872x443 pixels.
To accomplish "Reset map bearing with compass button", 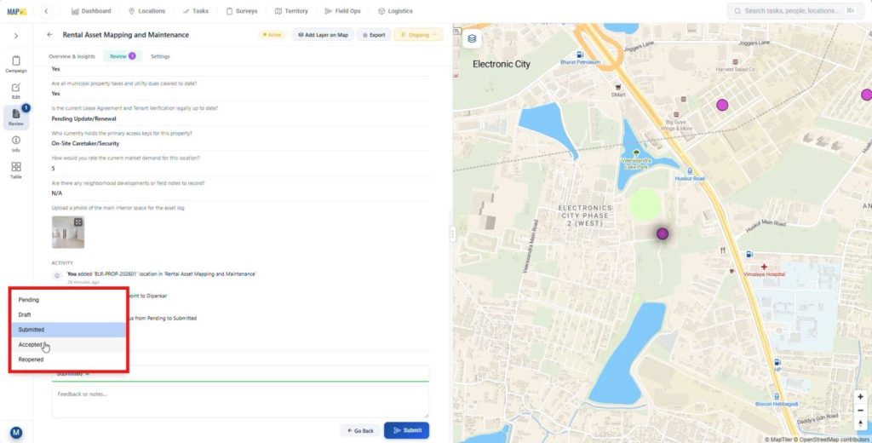I will pyautogui.click(x=860, y=423).
